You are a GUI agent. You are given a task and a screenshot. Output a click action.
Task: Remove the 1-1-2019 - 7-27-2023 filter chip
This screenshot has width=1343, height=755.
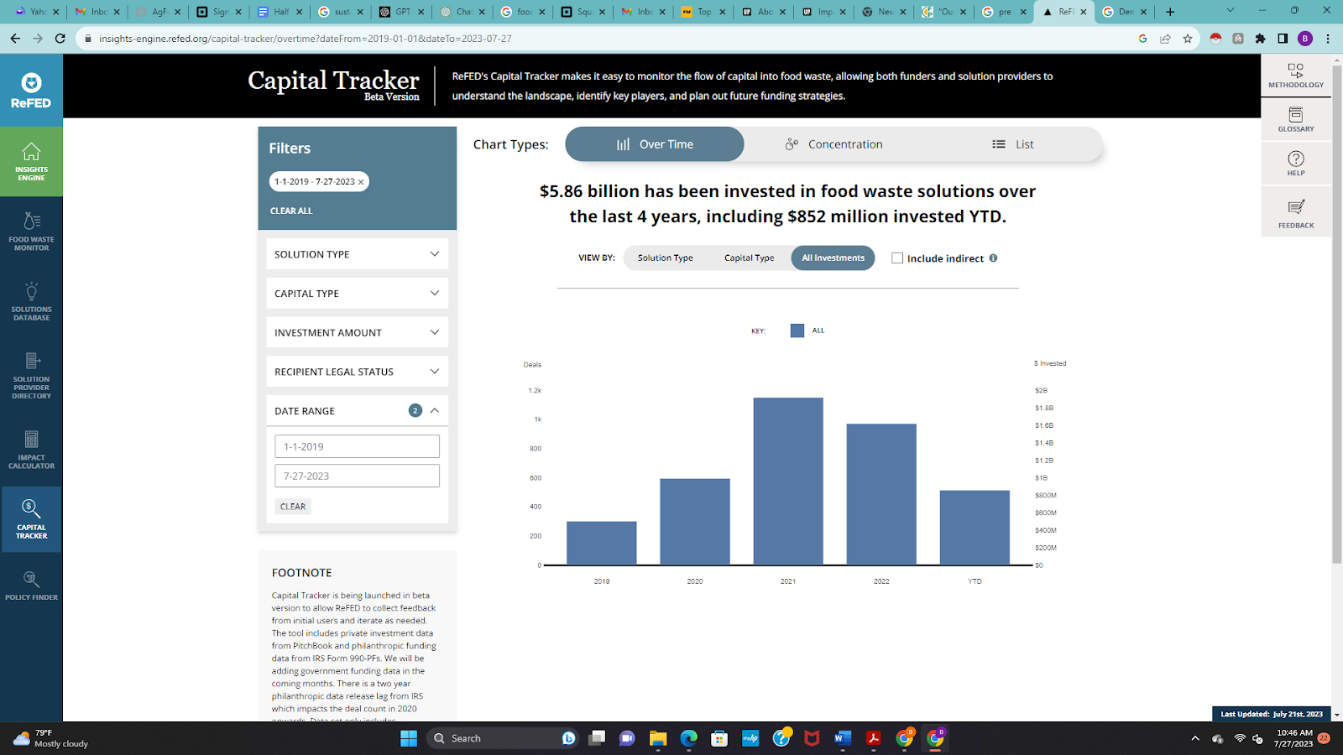(x=361, y=182)
